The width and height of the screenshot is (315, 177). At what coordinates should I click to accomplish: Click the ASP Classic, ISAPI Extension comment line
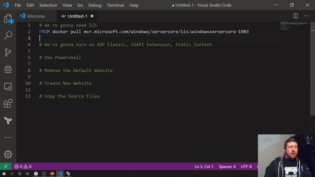tap(126, 45)
